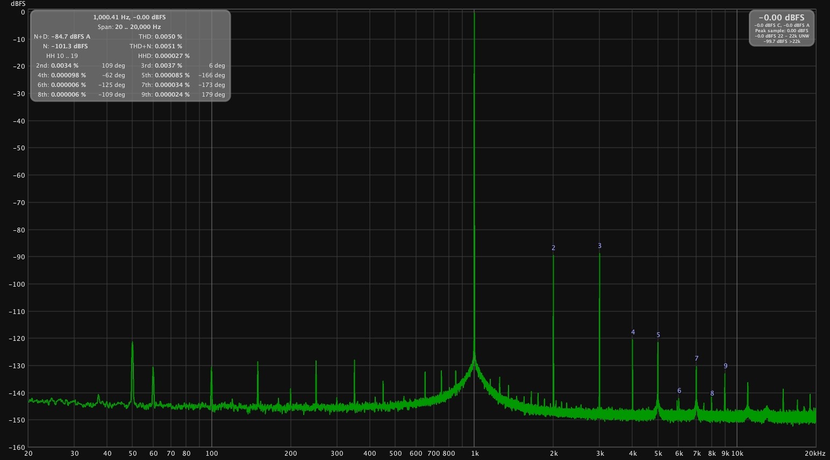The height and width of the screenshot is (460, 830).
Task: Click harmonic marker 9 on the spectrum
Action: click(x=725, y=366)
